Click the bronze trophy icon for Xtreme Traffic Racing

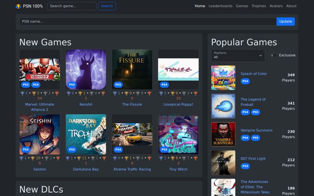(x=149, y=158)
